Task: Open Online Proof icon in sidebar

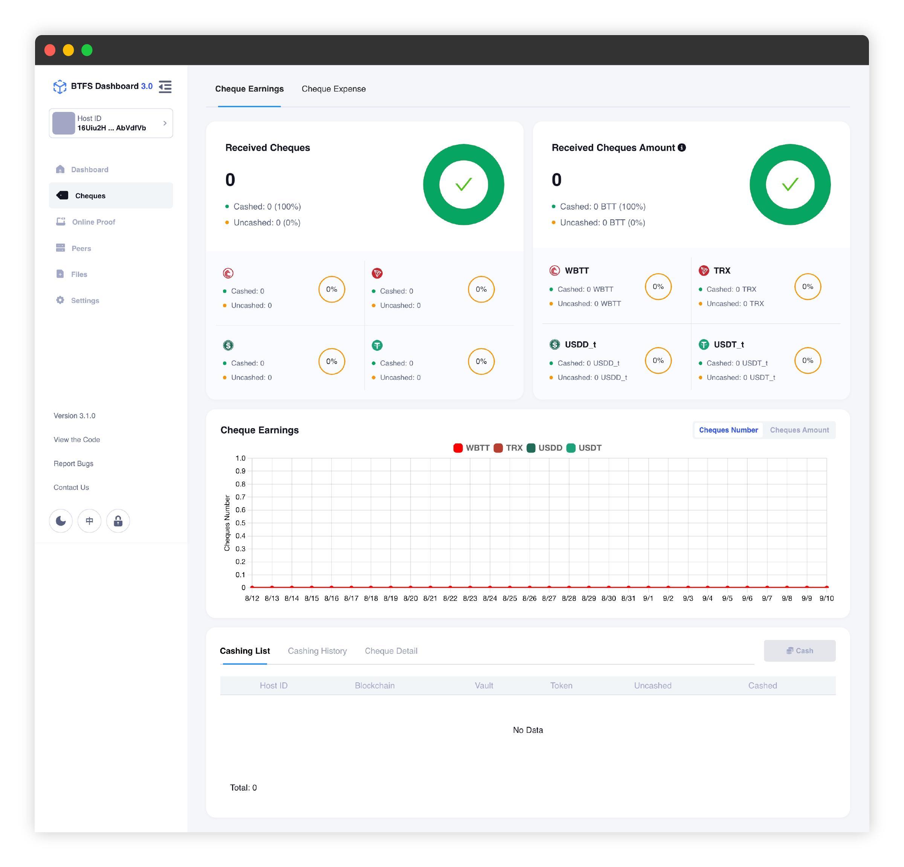Action: pyautogui.click(x=61, y=222)
